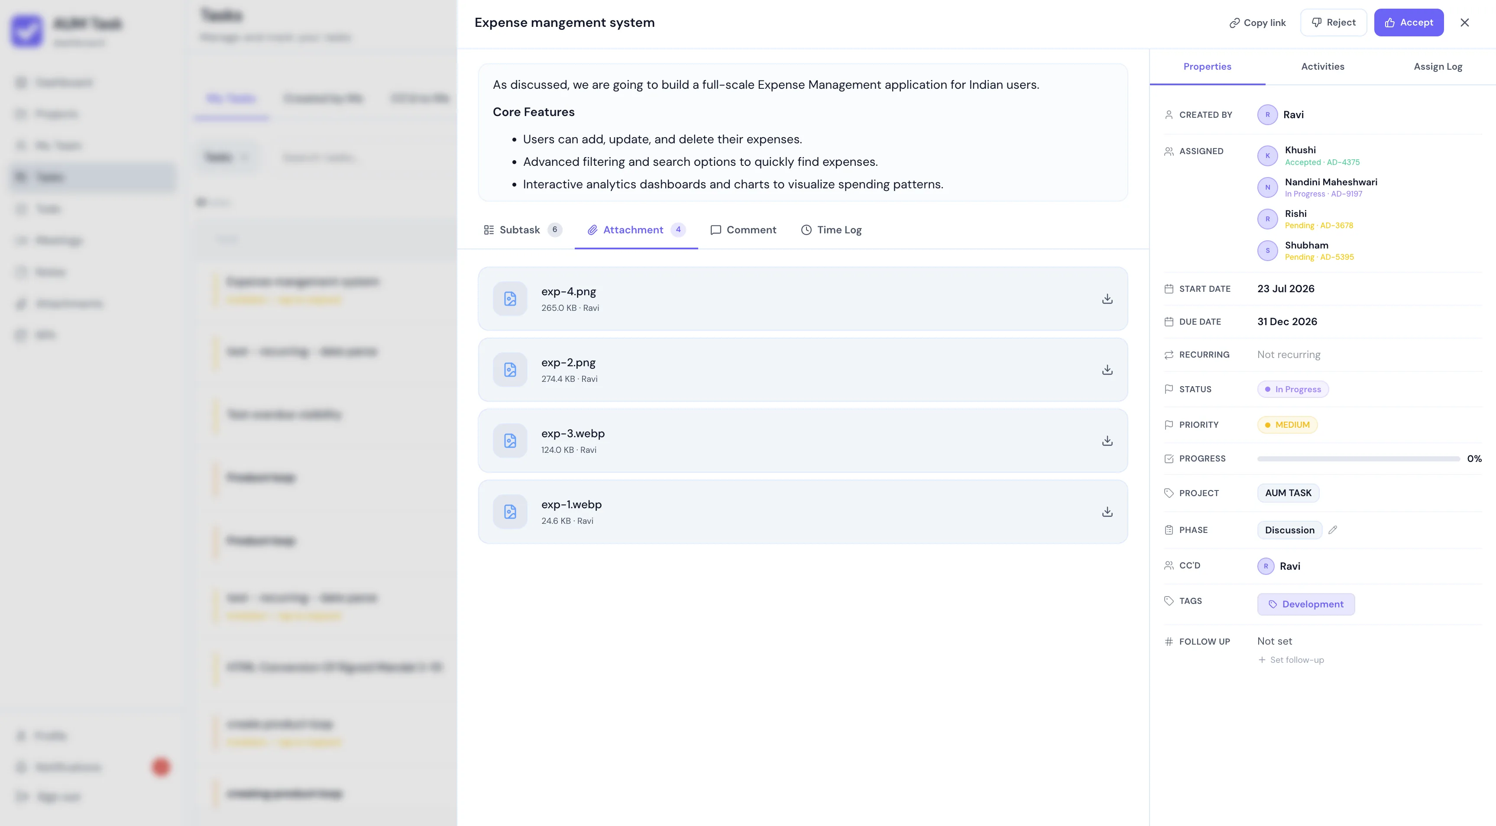Click the exp-3.webp file name
Screen dimensions: 1496x826
pos(573,434)
